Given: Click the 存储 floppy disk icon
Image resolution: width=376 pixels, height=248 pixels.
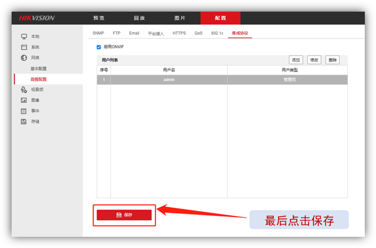Looking at the screenshot, I should click(24, 122).
